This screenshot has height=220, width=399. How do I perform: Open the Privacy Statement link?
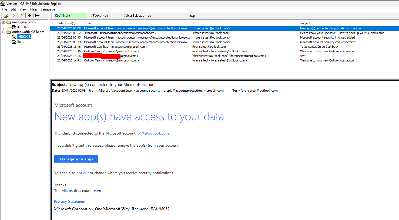click(x=69, y=201)
